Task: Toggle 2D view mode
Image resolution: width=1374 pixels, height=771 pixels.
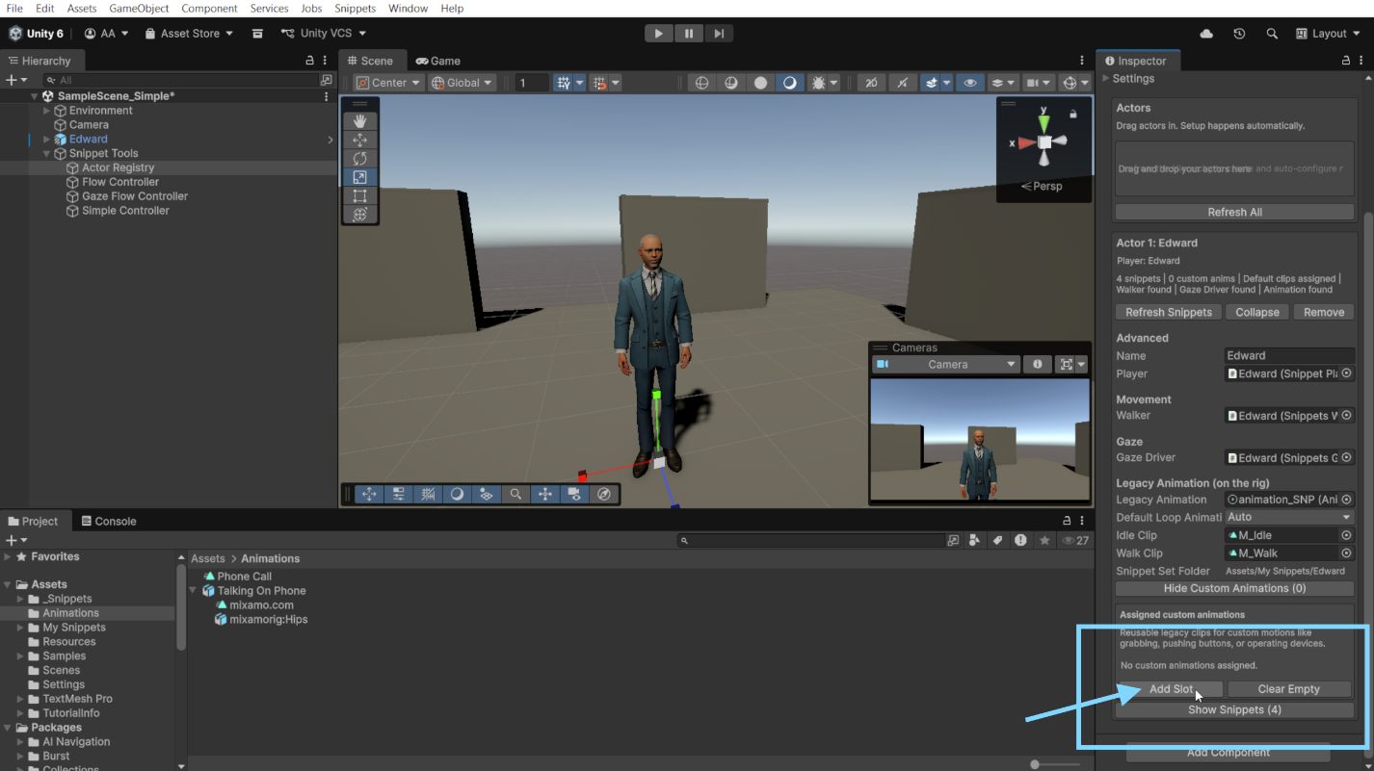Action: coord(871,83)
